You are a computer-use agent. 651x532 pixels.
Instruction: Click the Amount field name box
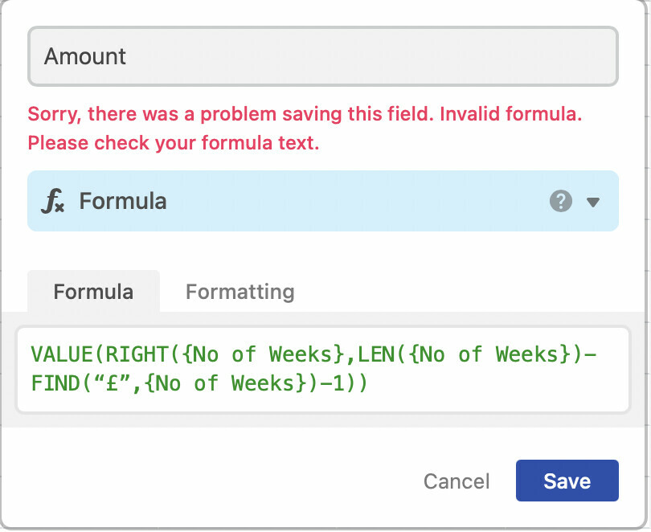(x=323, y=56)
